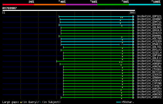Screen dimensions: 163x104
Task: Click the green alignment bar for A9TZQ3
Action: pos(98,92)
